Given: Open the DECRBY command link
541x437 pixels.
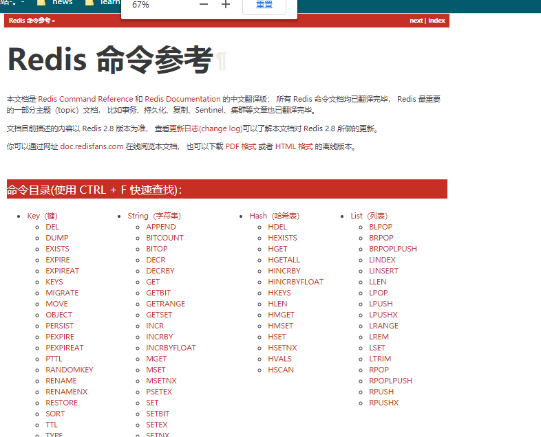Looking at the screenshot, I should click(x=160, y=271).
